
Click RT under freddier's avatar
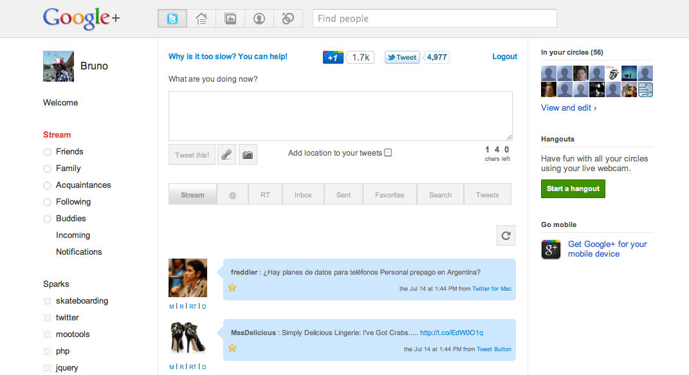click(x=193, y=307)
